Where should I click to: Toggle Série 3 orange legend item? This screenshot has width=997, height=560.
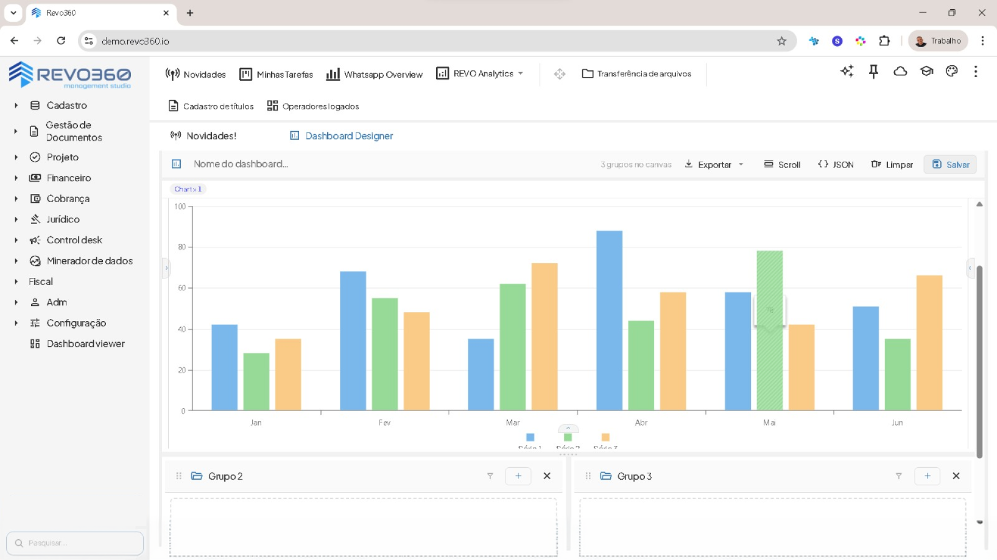coord(605,441)
